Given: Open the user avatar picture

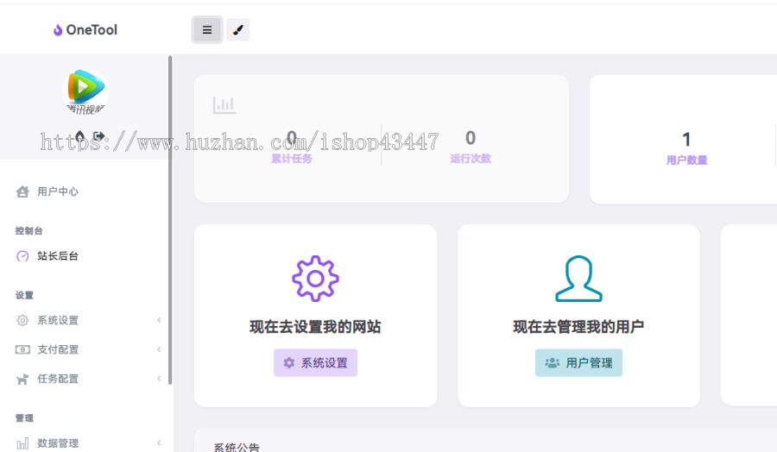Looking at the screenshot, I should click(85, 92).
